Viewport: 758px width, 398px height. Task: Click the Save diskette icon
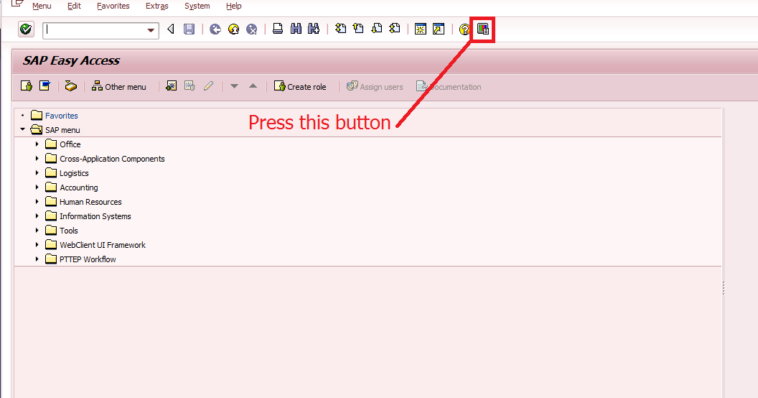(189, 29)
